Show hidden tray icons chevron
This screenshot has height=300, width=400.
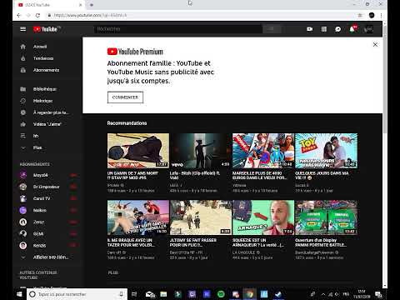(x=322, y=294)
